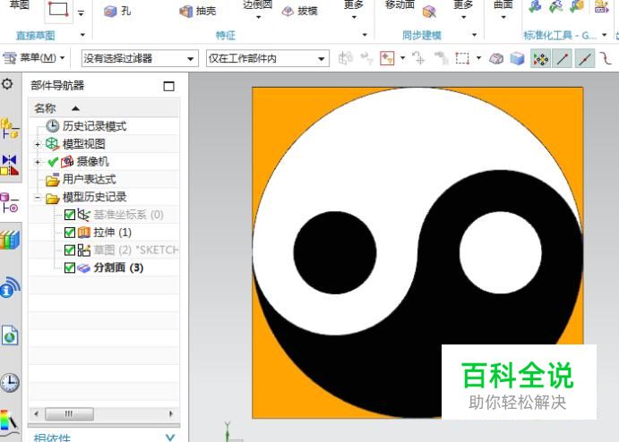This screenshot has width=619, height=442.
Task: Open the Reuse Library books icon
Action: point(9,240)
